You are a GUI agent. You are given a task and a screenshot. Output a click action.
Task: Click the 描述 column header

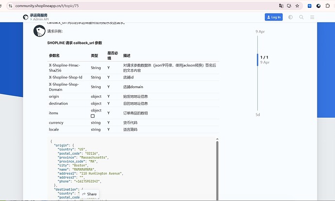[x=127, y=55]
